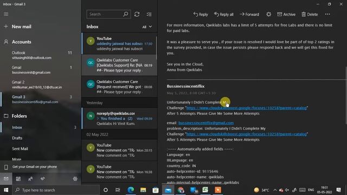Expand noreply@qwiklabs conversation thread arrow
The height and width of the screenshot is (195, 347).
click(98, 119)
